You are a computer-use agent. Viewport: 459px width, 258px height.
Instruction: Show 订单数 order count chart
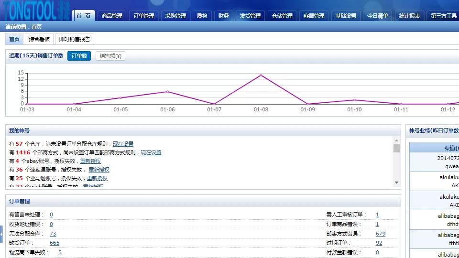tap(79, 56)
